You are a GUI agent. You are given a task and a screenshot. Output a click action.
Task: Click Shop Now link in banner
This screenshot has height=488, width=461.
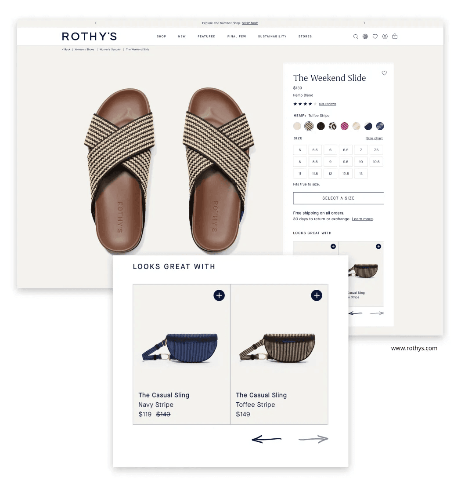click(x=250, y=23)
